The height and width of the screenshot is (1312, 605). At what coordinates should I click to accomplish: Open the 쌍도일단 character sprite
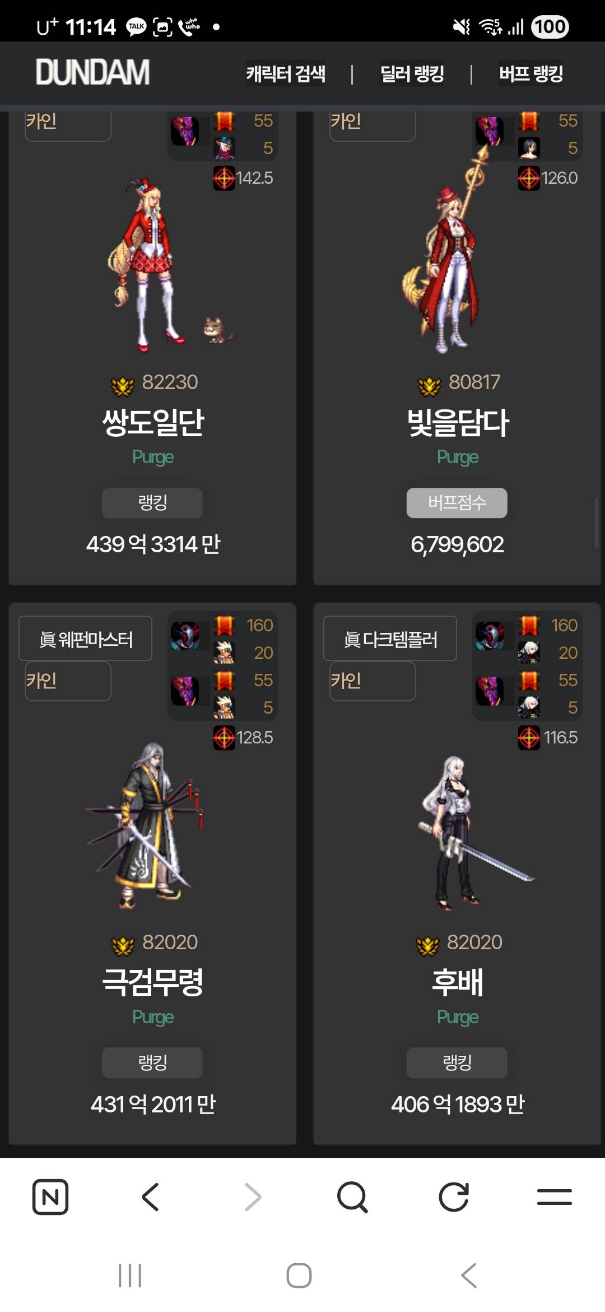(x=152, y=264)
